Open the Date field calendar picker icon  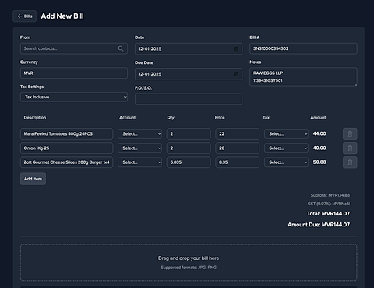pyautogui.click(x=235, y=48)
